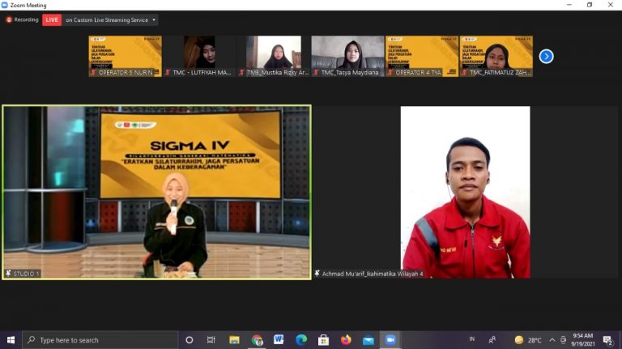Open the 28°C weather widget
The width and height of the screenshot is (622, 349).
(x=528, y=340)
